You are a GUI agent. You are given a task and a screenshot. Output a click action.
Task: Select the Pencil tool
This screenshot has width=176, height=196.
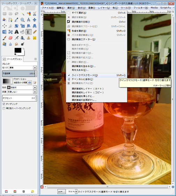tap(35, 32)
